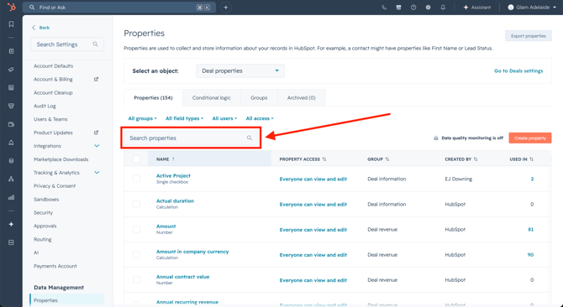This screenshot has width=563, height=307.
Task: Click the HubSpot sprocket logo
Action: tap(12, 8)
